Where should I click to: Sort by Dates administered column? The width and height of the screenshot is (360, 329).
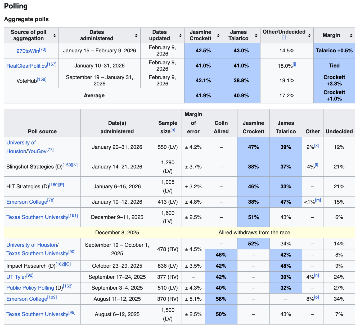click(x=136, y=35)
